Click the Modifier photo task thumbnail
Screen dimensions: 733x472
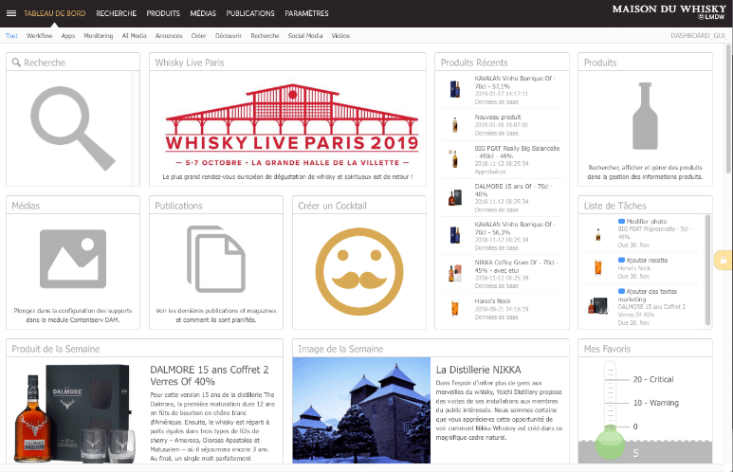pos(598,234)
